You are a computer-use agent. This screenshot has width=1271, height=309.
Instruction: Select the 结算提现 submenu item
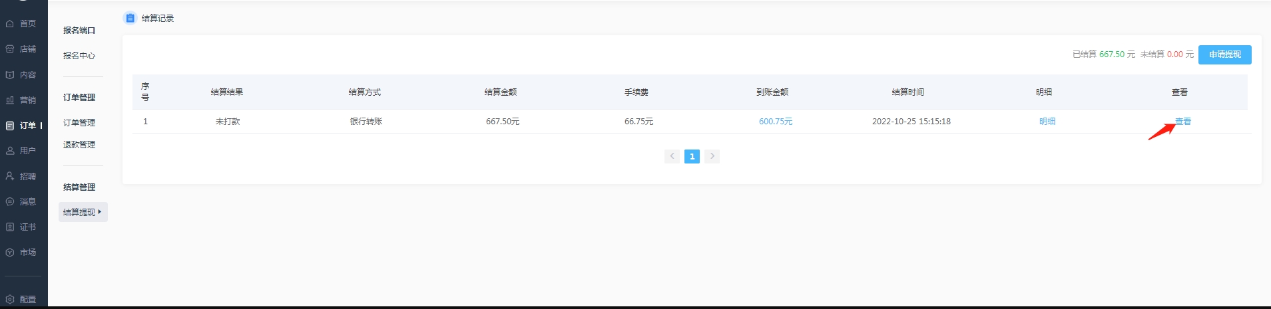point(83,212)
